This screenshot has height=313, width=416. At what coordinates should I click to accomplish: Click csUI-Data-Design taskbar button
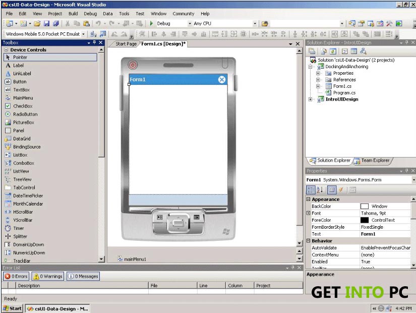58,309
